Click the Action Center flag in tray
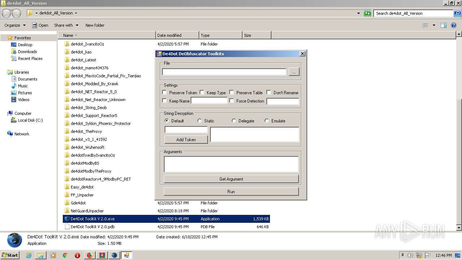 pos(427,255)
